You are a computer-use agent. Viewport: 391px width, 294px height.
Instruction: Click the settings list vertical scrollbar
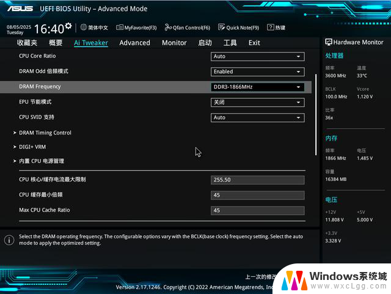coord(316,114)
